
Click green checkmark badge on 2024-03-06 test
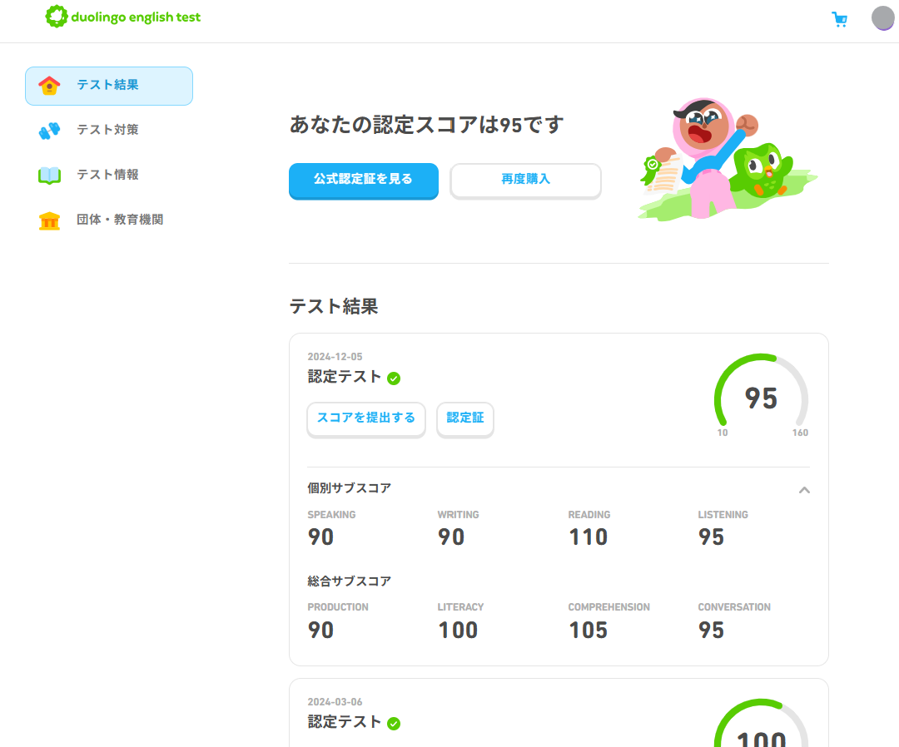pyautogui.click(x=394, y=724)
